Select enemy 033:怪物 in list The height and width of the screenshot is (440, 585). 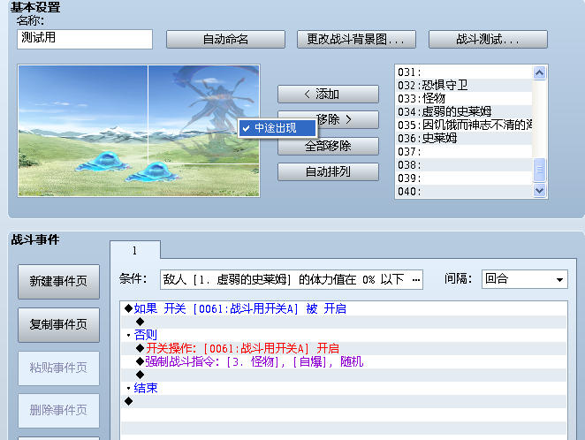464,99
